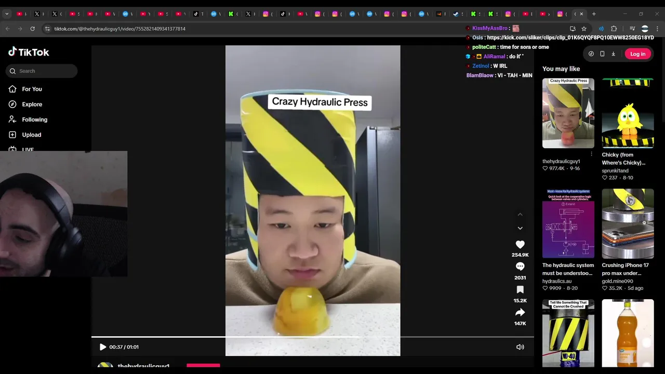
Task: Click 'The hydraulic system must be understoo...' title
Action: click(568, 269)
